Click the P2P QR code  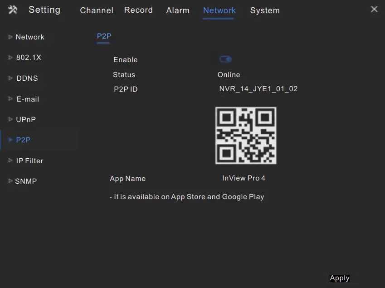[x=245, y=135]
